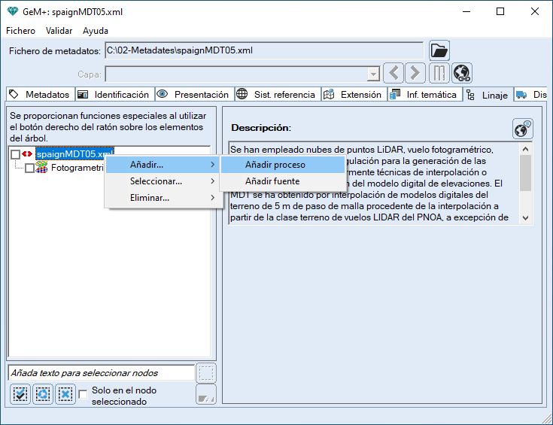Expand the 'Seleccionar...' submenu
This screenshot has width=553, height=425.
[163, 181]
